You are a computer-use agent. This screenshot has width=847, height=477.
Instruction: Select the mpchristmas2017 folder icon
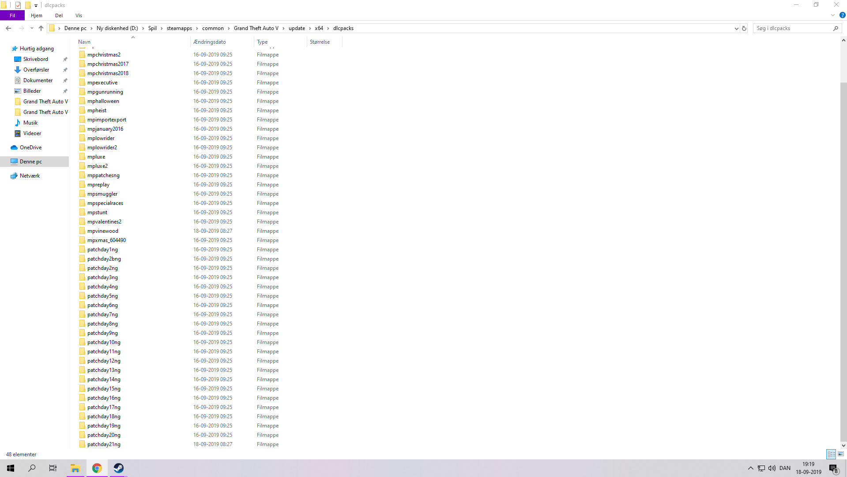[82, 64]
